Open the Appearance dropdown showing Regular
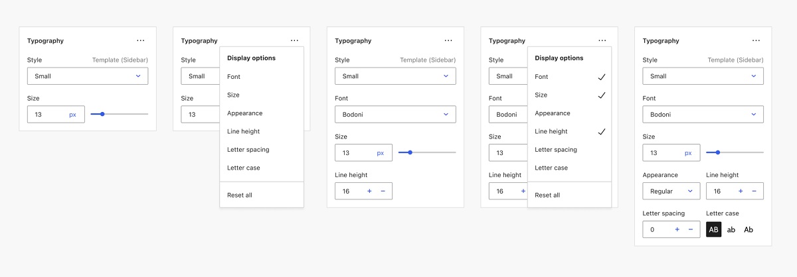The height and width of the screenshot is (277, 797). pyautogui.click(x=671, y=192)
